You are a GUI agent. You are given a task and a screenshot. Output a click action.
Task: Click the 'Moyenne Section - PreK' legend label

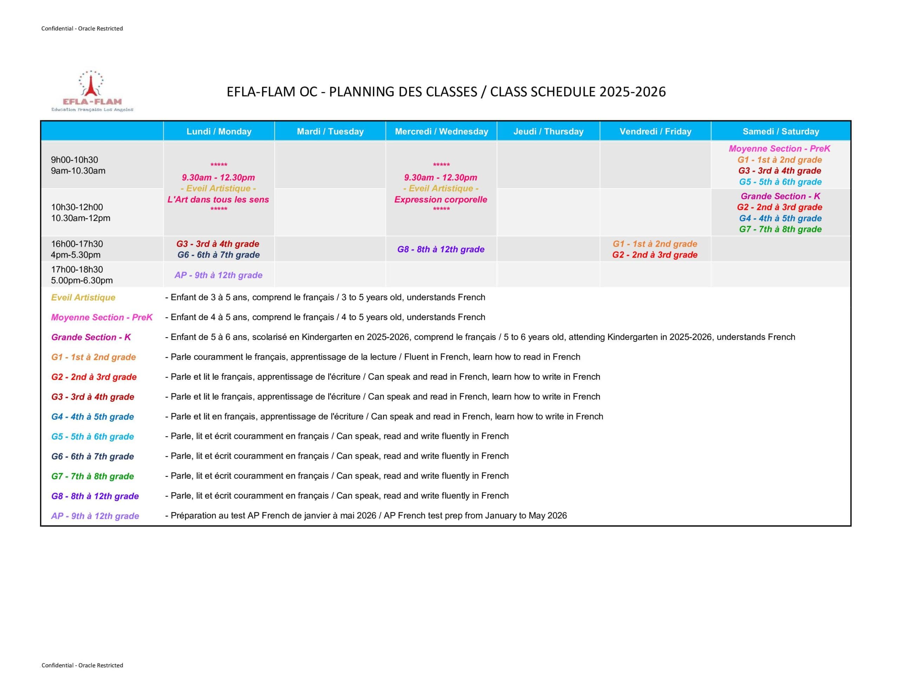102,317
